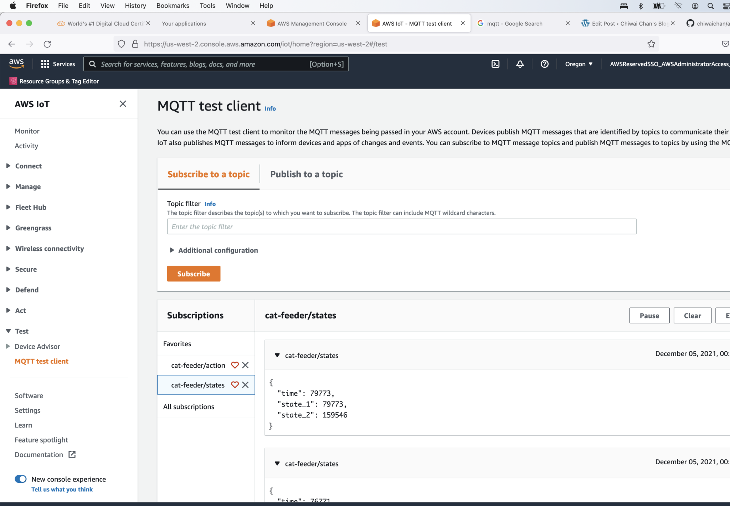Open Software in sidebar
730x506 pixels.
(29, 395)
